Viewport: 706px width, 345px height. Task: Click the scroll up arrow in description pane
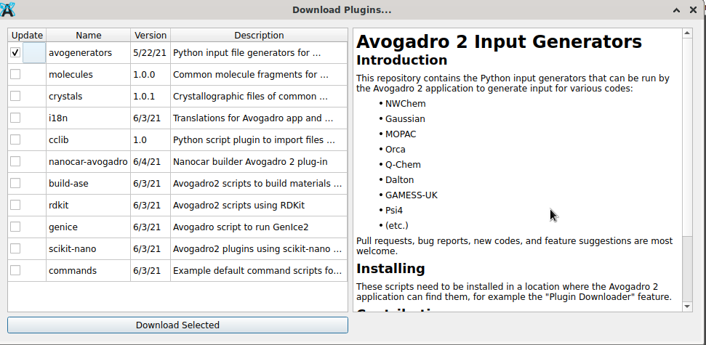point(687,33)
